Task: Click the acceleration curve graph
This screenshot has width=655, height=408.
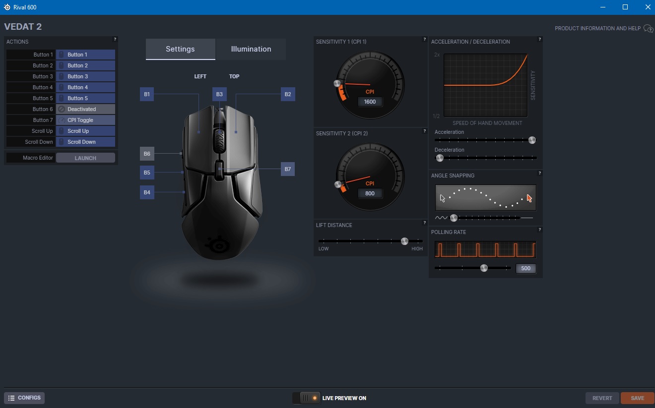Action: click(486, 85)
